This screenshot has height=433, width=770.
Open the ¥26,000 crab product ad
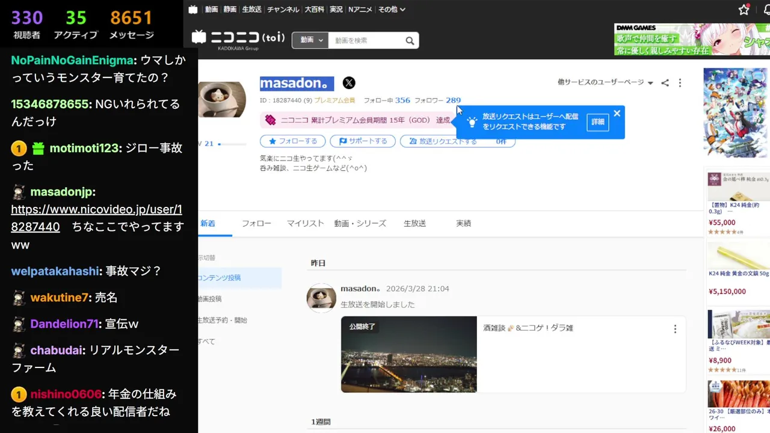point(739,407)
